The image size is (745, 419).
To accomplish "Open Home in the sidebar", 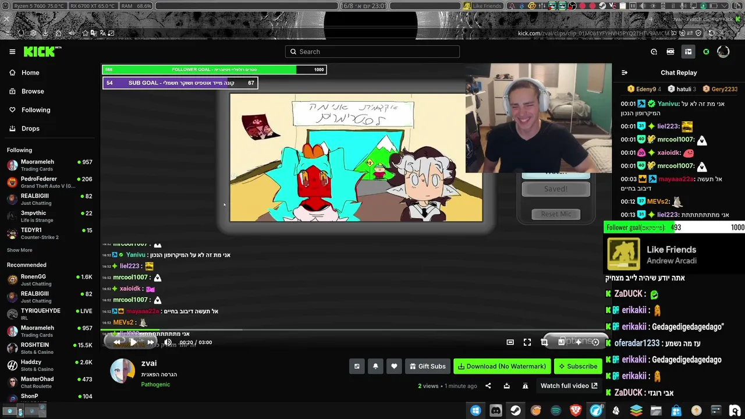I will coord(30,73).
